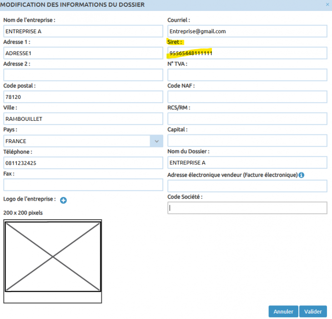Edit the Adresse 1 field
The height and width of the screenshot is (319, 332).
(83, 53)
